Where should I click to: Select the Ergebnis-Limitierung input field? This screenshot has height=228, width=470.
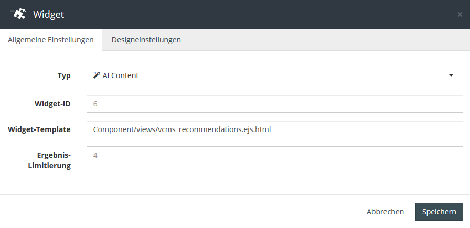click(274, 155)
